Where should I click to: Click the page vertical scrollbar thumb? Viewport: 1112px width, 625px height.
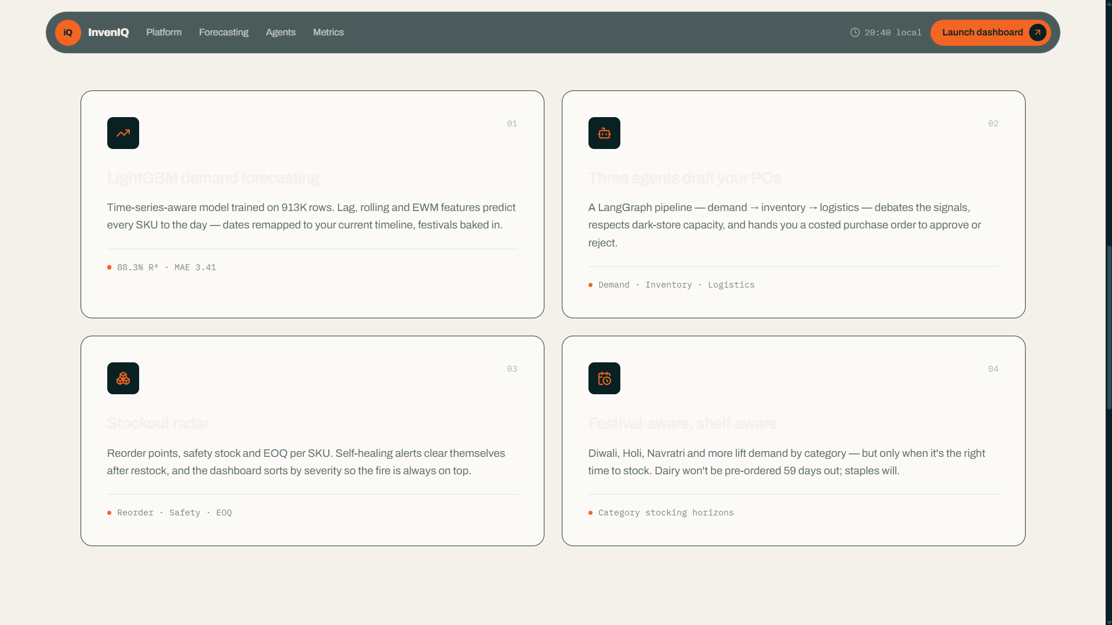coord(1109,328)
